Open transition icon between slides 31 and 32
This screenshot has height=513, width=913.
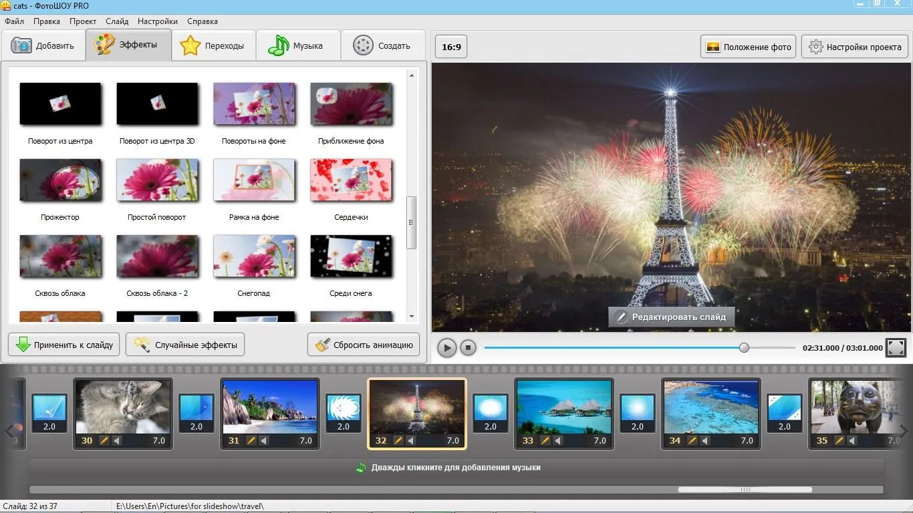pyautogui.click(x=344, y=413)
